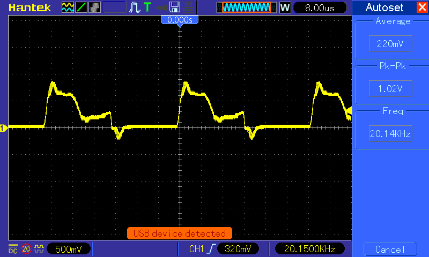Click the yellow trigger level arrow marker
This screenshot has height=257, width=429.
(x=349, y=111)
